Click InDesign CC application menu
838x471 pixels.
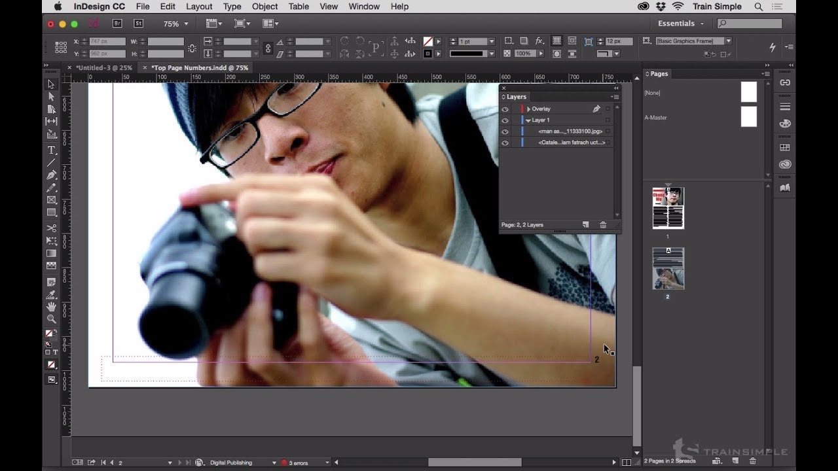point(100,7)
